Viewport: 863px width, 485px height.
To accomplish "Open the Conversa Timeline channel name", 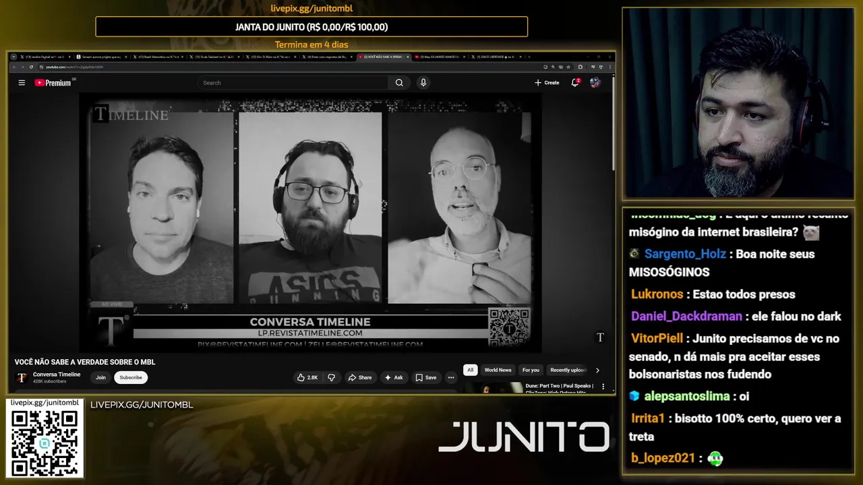I will (57, 375).
